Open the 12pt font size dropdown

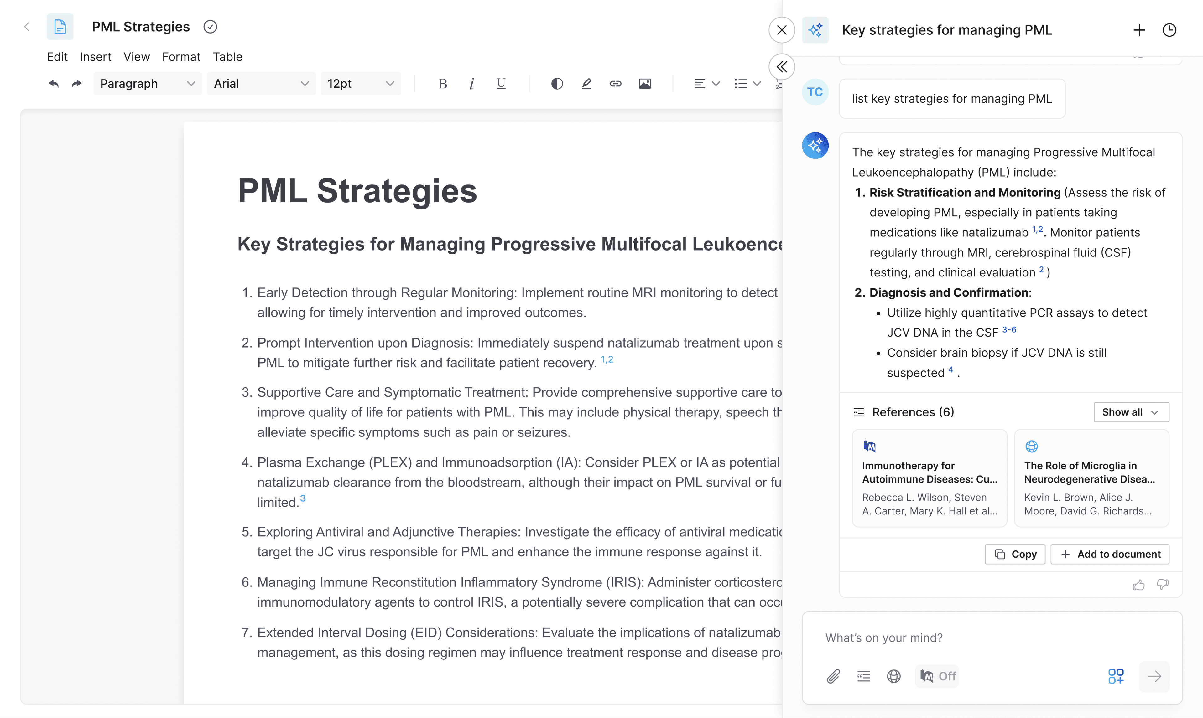pos(361,84)
